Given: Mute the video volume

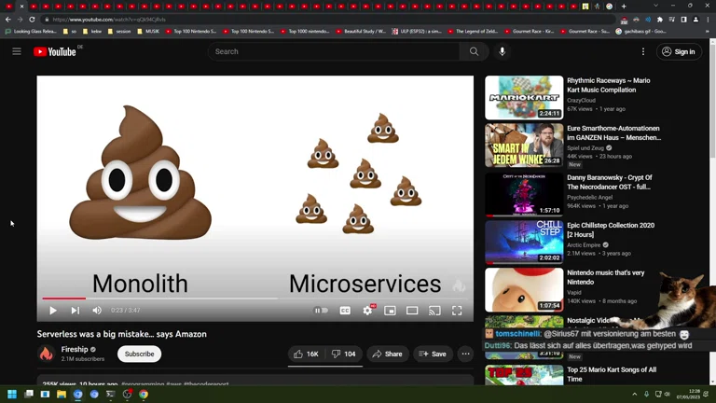Looking at the screenshot, I should [x=97, y=311].
